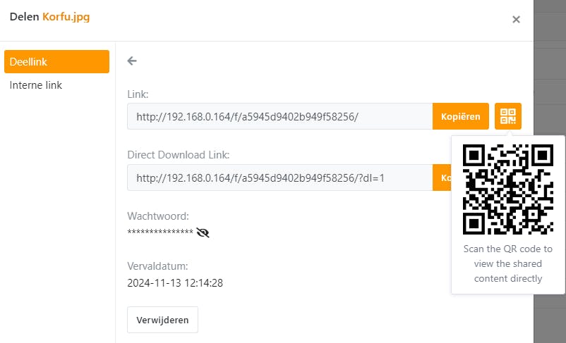
Task: Click the QR code icon button
Action: pos(508,116)
